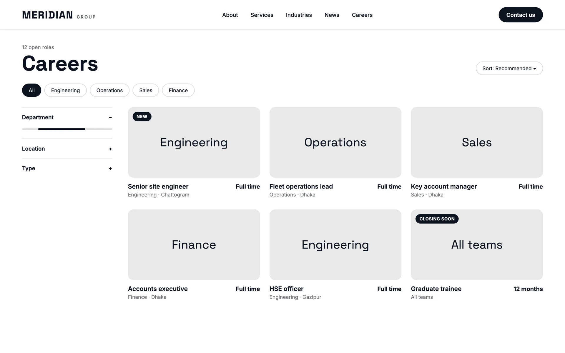Open Careers in the top navigation

[362, 15]
